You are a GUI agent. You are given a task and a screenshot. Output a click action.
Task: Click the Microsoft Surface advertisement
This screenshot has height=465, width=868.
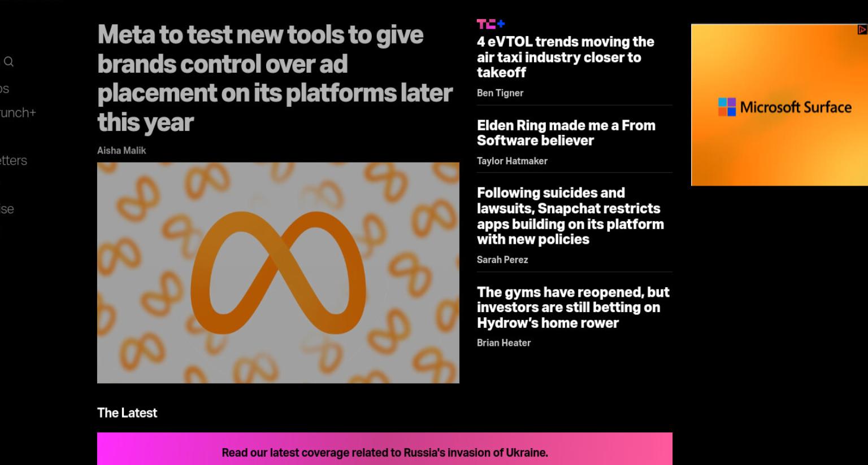[779, 105]
